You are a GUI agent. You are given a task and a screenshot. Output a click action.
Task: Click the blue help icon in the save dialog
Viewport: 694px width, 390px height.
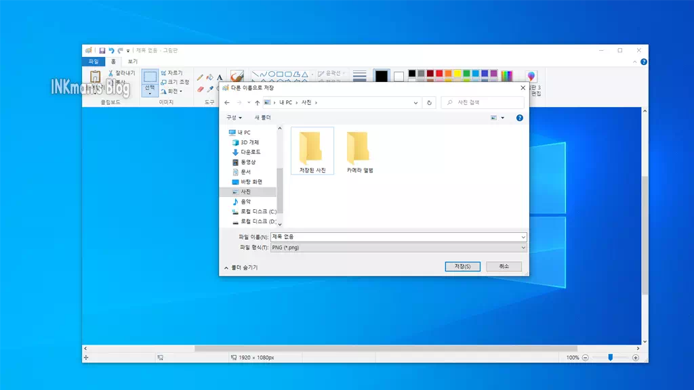520,118
